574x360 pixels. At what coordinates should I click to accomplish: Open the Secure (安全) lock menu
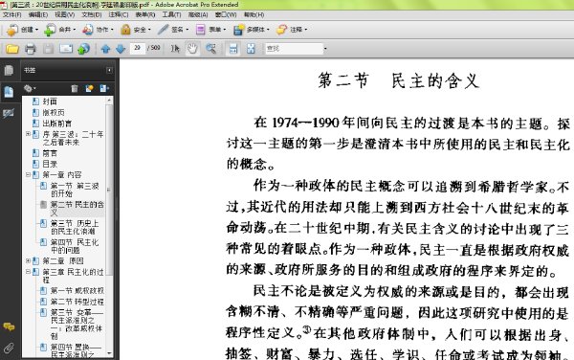pos(136,30)
